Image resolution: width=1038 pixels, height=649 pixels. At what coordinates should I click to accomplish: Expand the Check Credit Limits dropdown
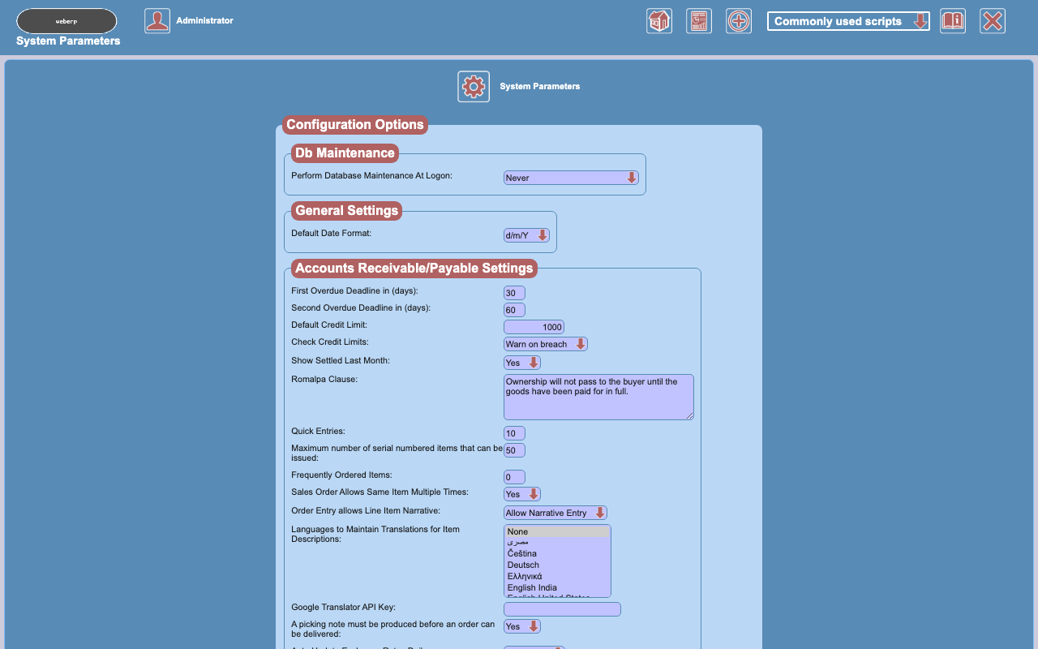(546, 344)
